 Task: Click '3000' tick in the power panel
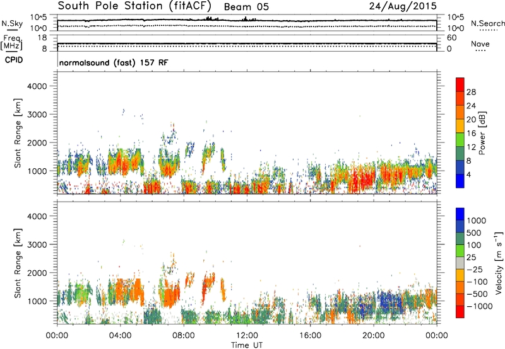37,115
